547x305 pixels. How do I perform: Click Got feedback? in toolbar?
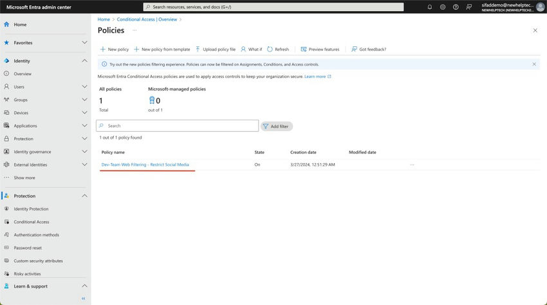tap(369, 49)
